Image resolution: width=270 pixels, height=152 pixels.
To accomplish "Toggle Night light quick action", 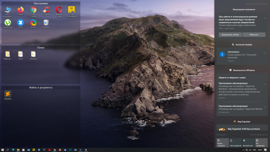I will pyautogui.click(x=248, y=143).
